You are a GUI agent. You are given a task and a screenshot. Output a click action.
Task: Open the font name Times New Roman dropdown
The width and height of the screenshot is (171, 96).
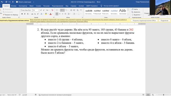pos(32,10)
